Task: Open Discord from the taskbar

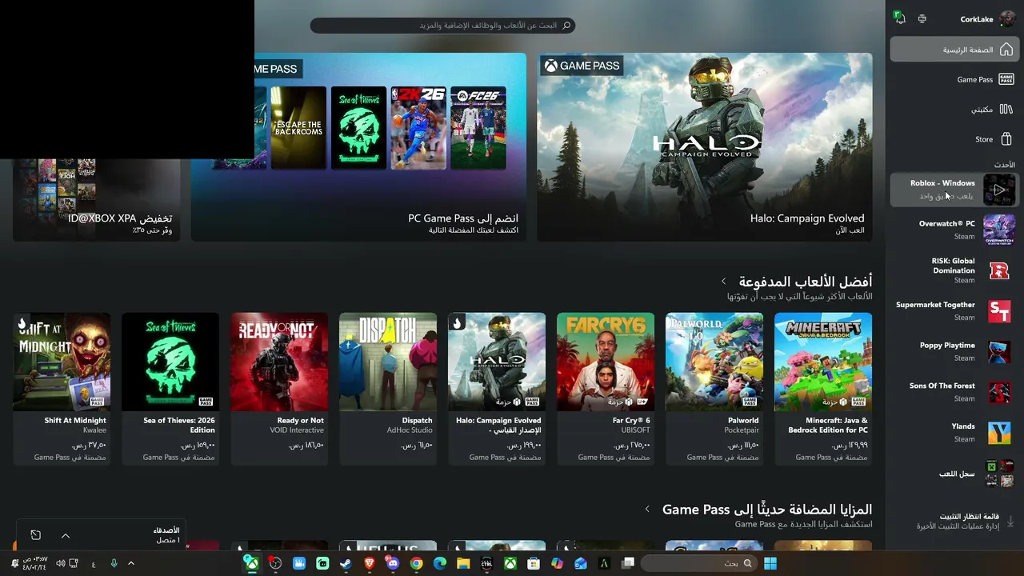Action: pos(393,564)
